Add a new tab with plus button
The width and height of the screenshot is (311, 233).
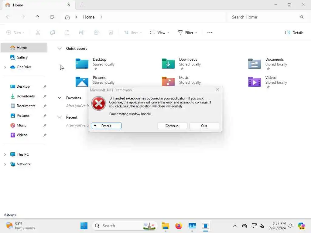pyautogui.click(x=82, y=5)
